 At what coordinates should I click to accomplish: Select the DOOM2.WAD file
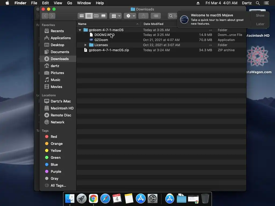click(x=161, y=35)
